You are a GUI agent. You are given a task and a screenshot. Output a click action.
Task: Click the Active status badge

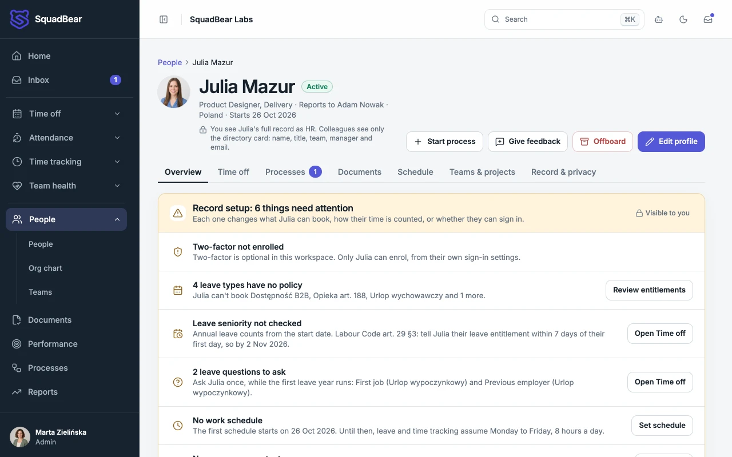point(317,87)
